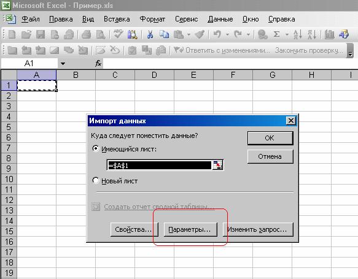Click the Print icon
358x279 pixels.
click(x=87, y=34)
